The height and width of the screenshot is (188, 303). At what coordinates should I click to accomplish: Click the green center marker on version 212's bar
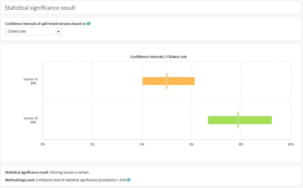(x=238, y=120)
